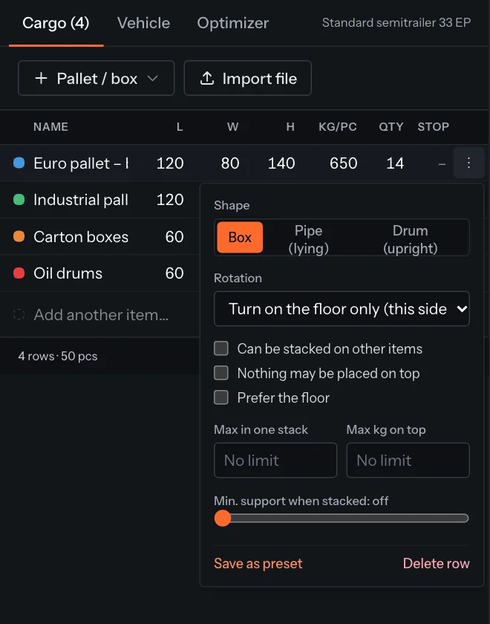Select the Pipe (lying) shape option
This screenshot has height=624, width=490.
[309, 239]
